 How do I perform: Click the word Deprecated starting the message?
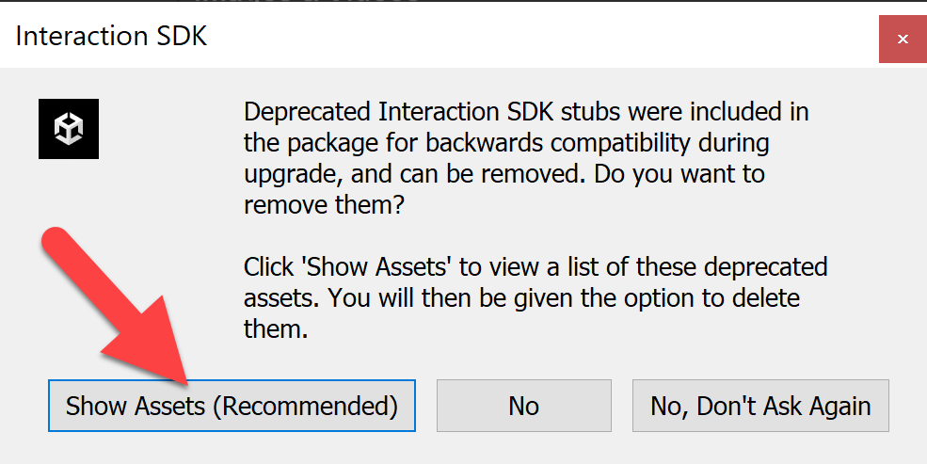point(308,113)
